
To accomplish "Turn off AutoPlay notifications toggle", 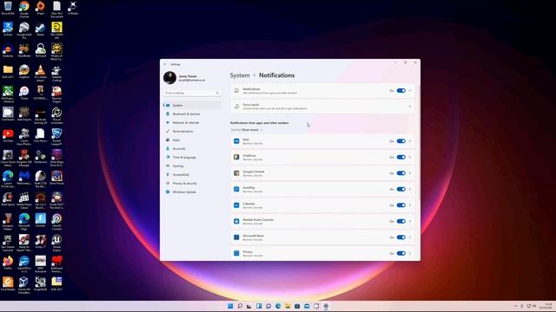I will [x=401, y=189].
